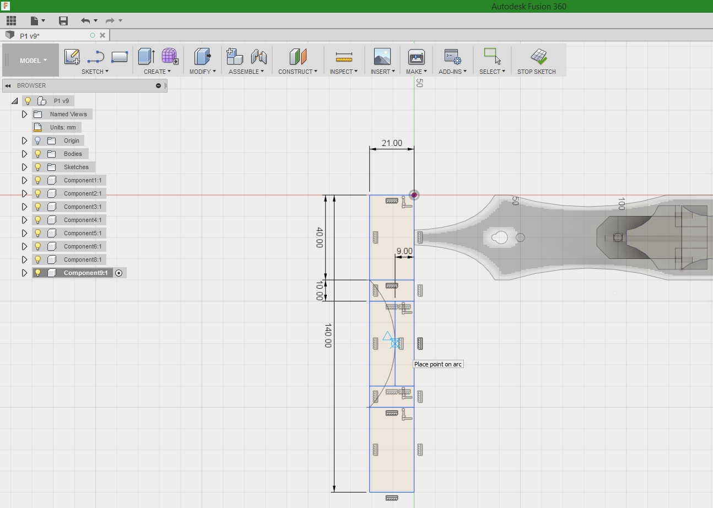Select the Press Pull modify tool
The image size is (713, 508).
(x=202, y=56)
